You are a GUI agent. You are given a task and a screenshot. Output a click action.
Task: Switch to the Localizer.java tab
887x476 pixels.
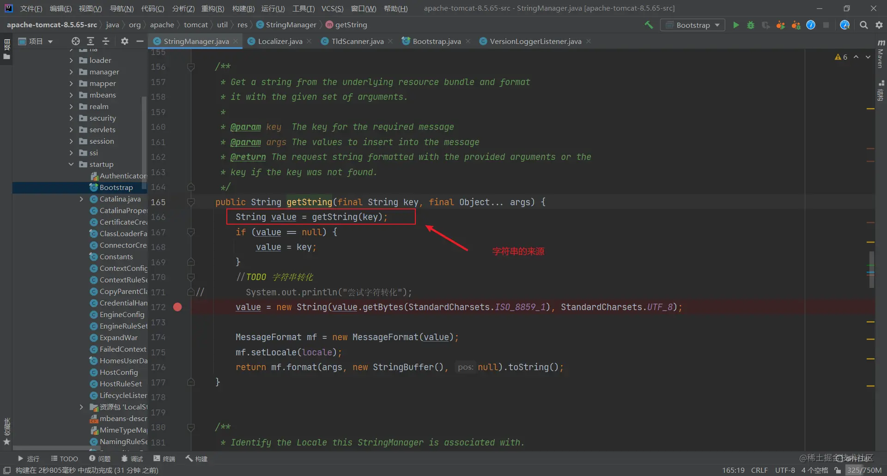280,41
